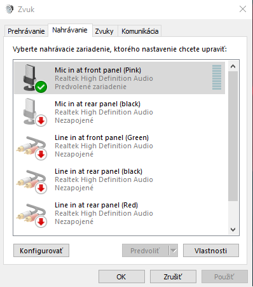Screen dimensions: 253x287
Task: Open Vlastnosti for selected device
Action: point(211,251)
